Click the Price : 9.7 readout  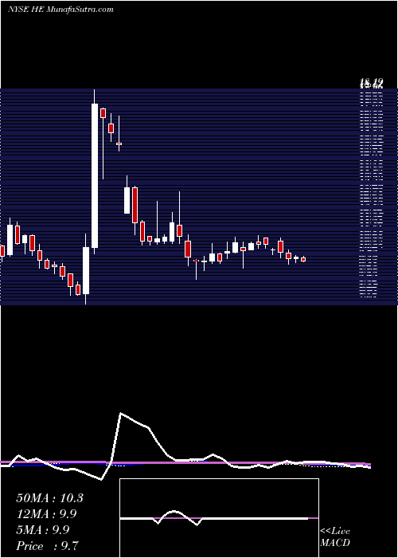(x=47, y=545)
